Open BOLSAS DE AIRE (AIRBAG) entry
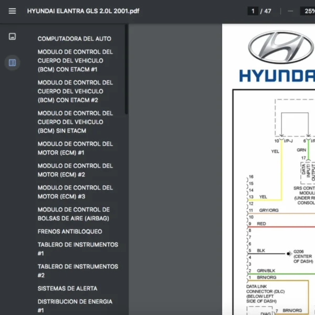This screenshot has width=315, height=315. pyautogui.click(x=73, y=214)
